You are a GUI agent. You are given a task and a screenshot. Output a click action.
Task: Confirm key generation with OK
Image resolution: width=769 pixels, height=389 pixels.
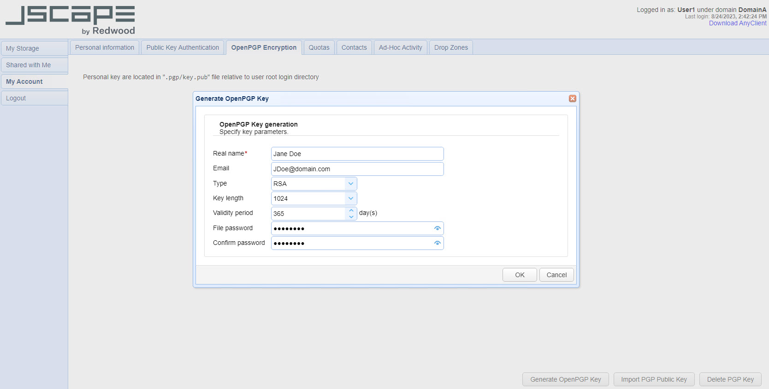pos(520,275)
